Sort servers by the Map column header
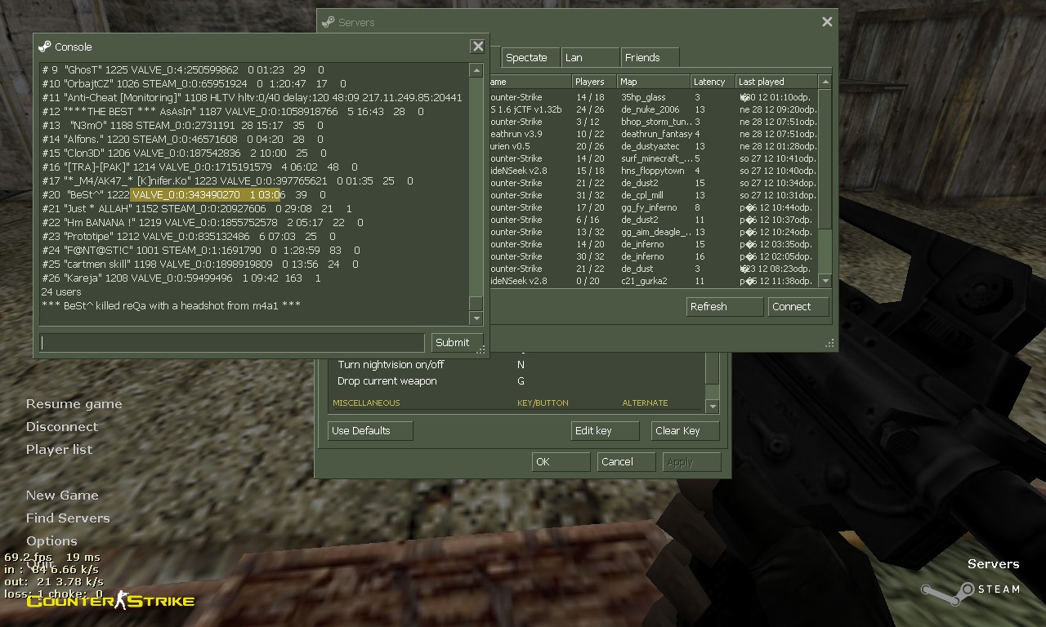The height and width of the screenshot is (627, 1046). pos(651,82)
